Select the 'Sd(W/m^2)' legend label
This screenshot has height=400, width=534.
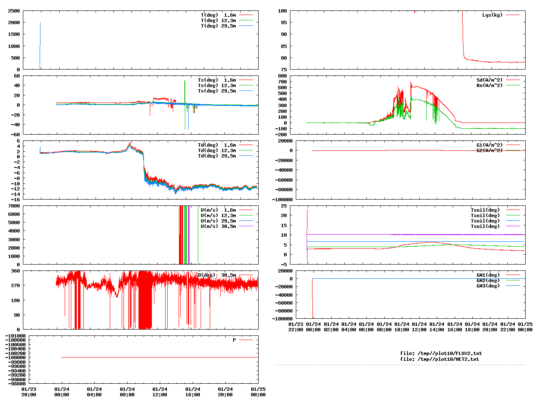490,80
